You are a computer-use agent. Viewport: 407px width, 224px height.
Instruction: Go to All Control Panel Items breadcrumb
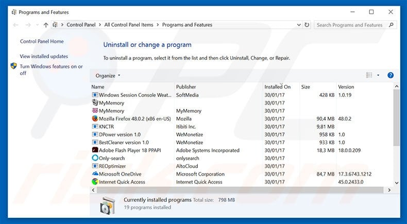[x=129, y=25]
